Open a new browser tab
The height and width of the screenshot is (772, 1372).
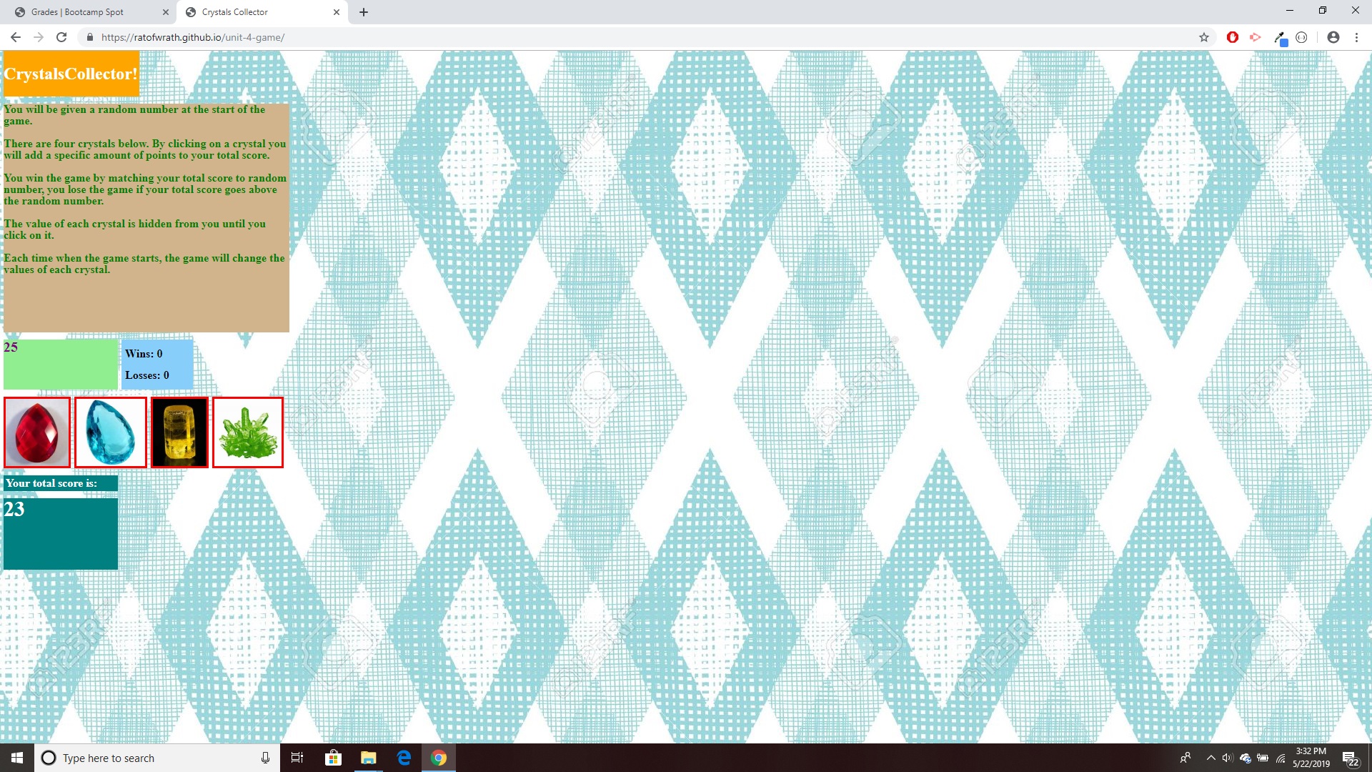coord(364,12)
